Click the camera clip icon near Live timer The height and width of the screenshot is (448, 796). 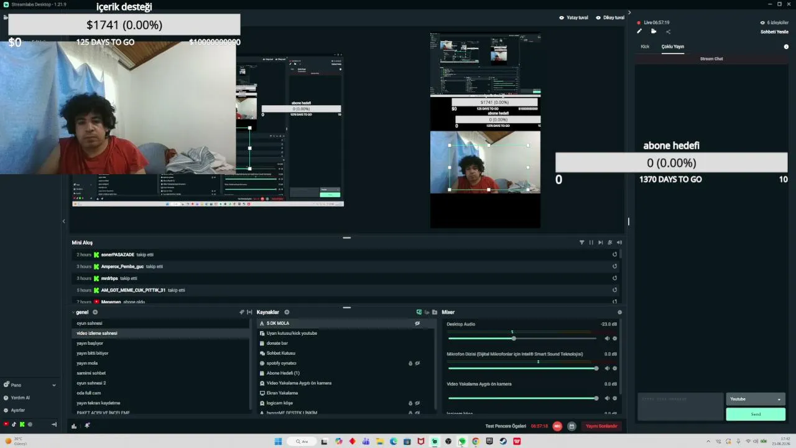tap(654, 31)
